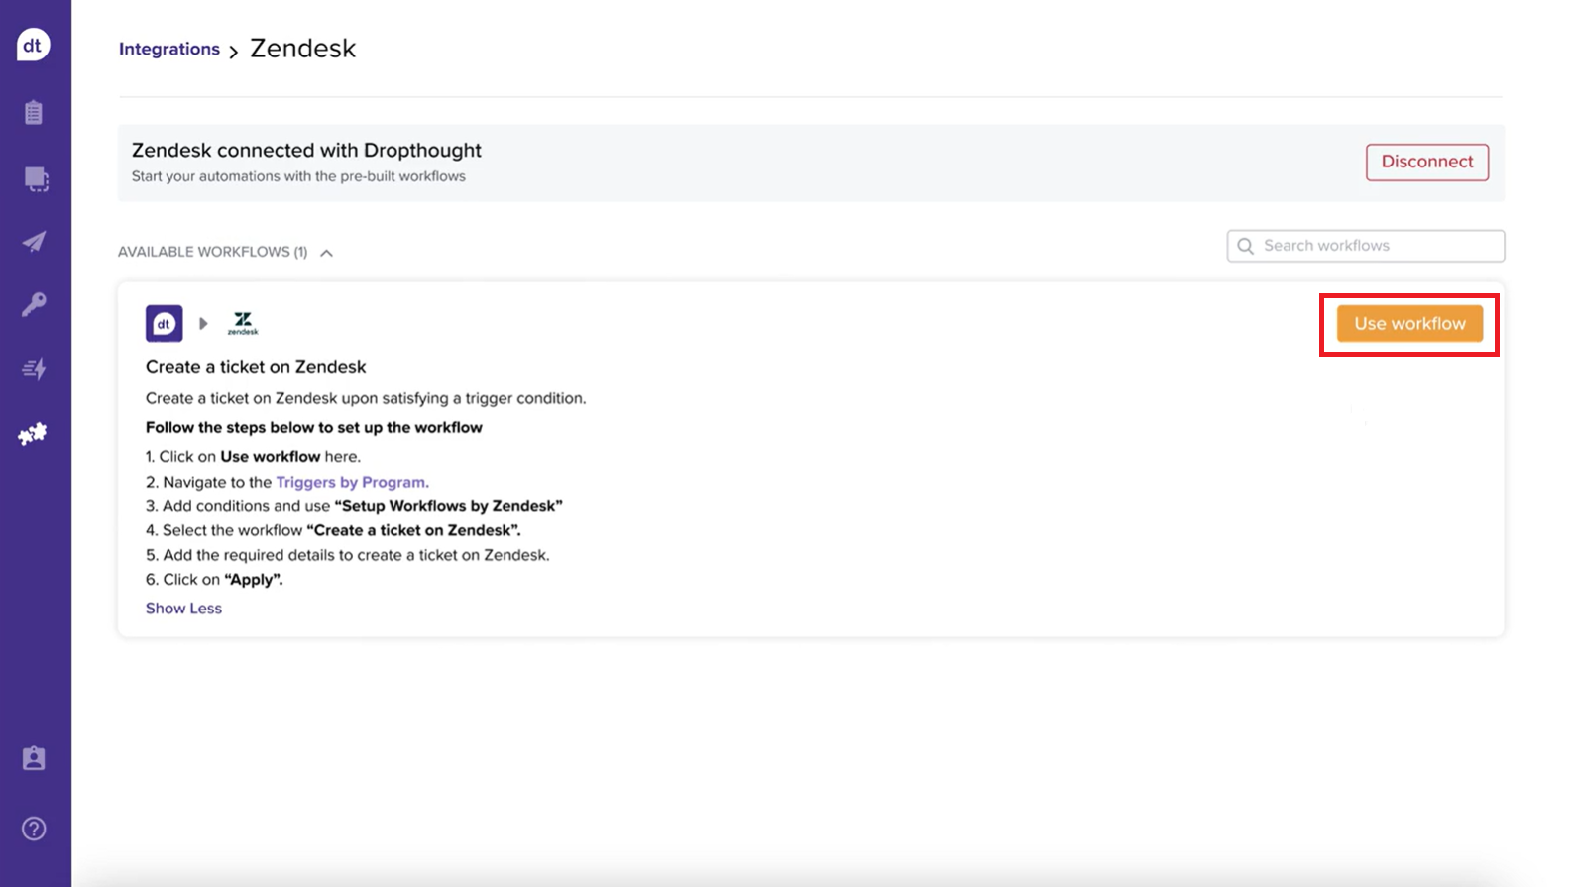Open the Triggers by Program link

point(352,482)
